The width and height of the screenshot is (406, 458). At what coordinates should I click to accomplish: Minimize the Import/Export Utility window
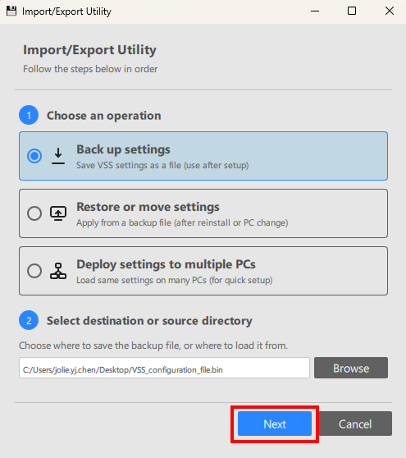pos(315,11)
